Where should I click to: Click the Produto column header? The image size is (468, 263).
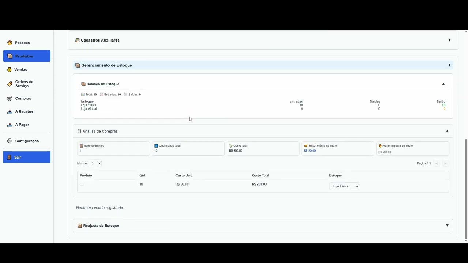click(x=86, y=175)
